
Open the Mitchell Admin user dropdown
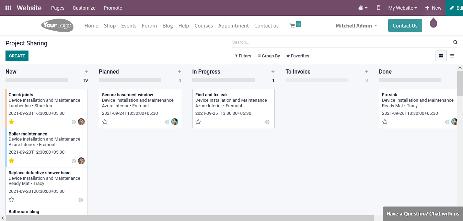click(356, 25)
